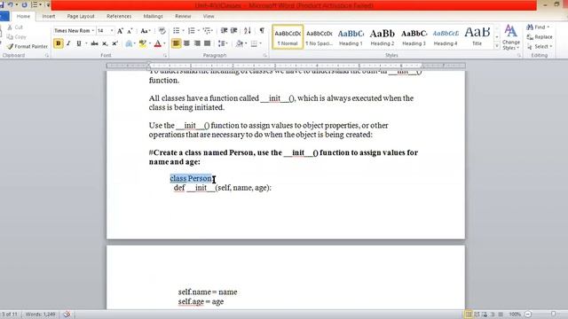Viewport: 568px width, 319px height.
Task: Click the Undo icon in quick access toolbar
Action: [10, 4]
